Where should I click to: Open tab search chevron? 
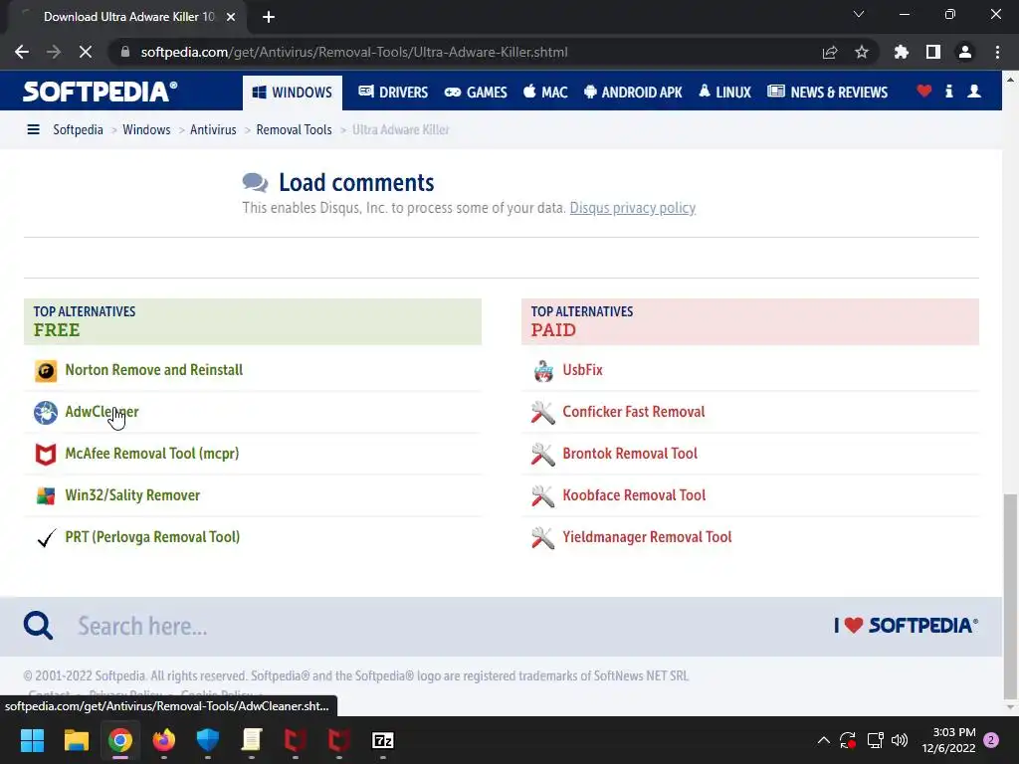point(859,14)
